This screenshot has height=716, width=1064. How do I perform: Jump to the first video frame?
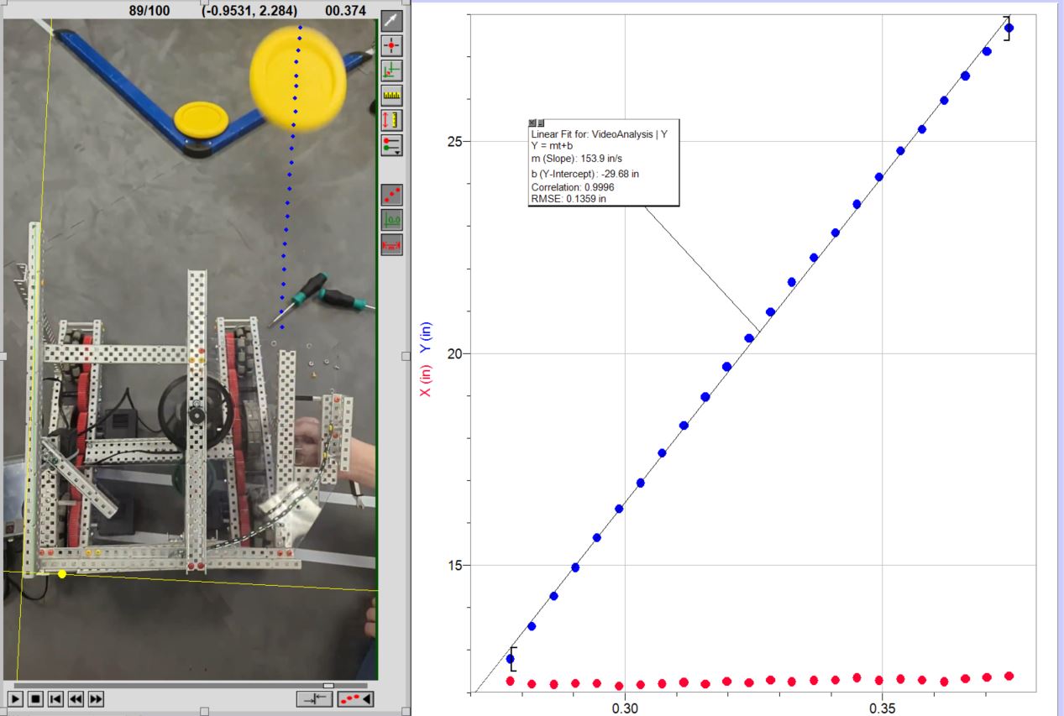tap(55, 698)
